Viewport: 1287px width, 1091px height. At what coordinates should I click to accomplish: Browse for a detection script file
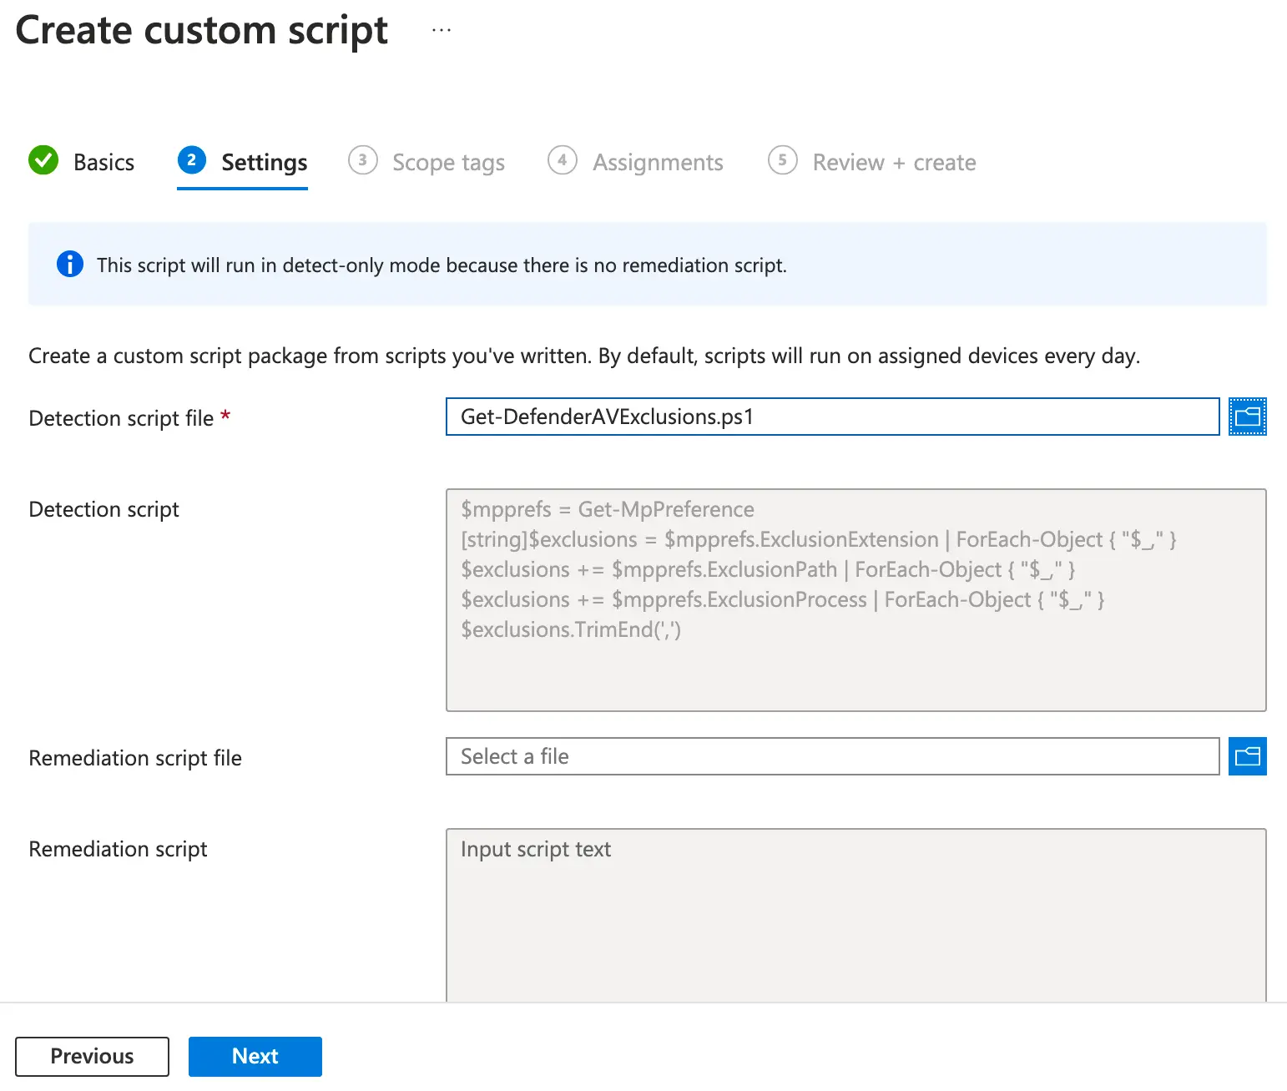coord(1247,417)
